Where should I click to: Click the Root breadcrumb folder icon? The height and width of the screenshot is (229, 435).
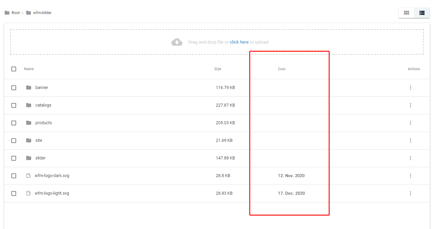click(7, 13)
